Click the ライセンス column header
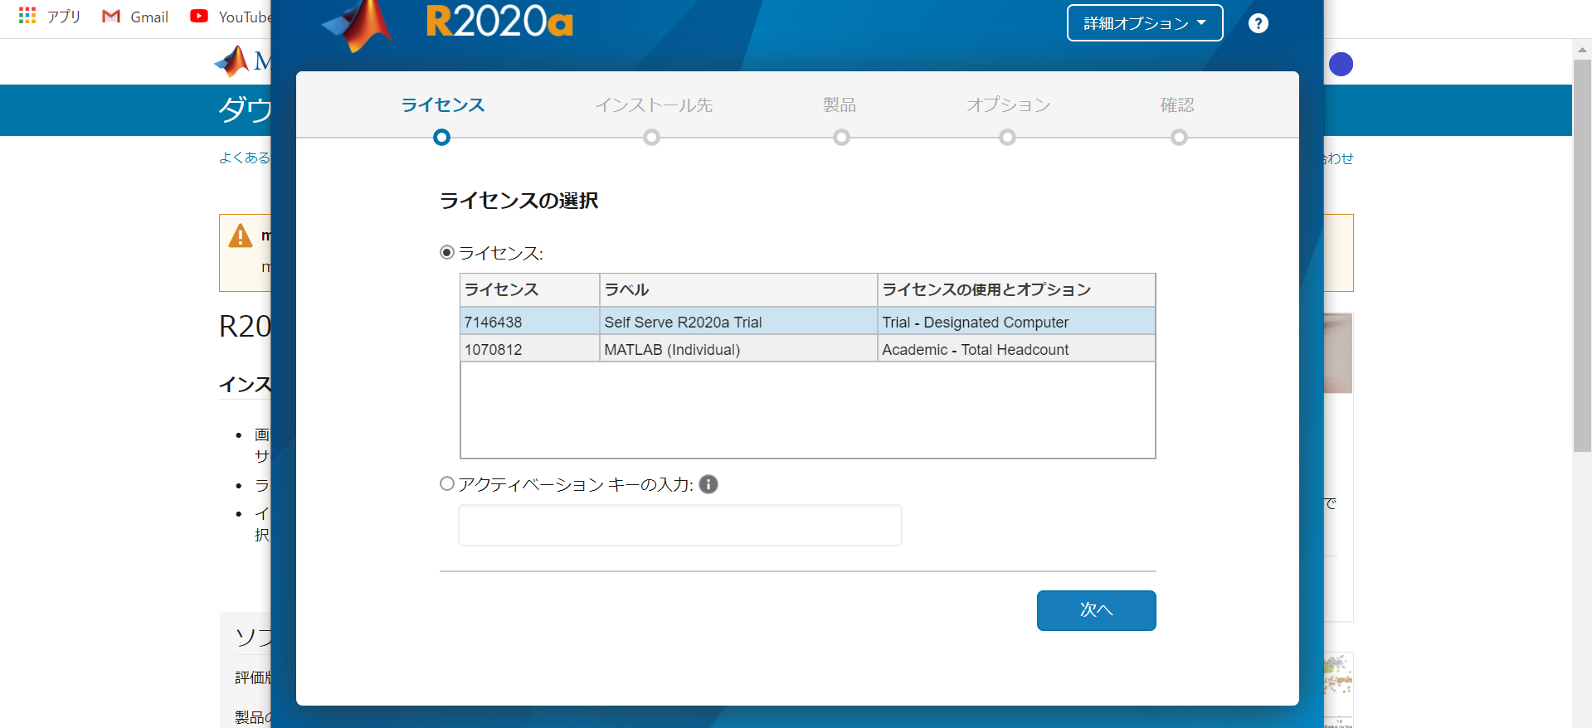Screen dimensions: 1592x728 pos(530,290)
